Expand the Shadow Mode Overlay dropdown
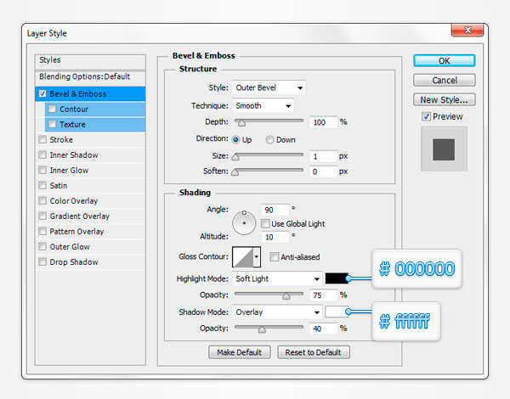Viewport: 510px width, 399px height. point(276,312)
